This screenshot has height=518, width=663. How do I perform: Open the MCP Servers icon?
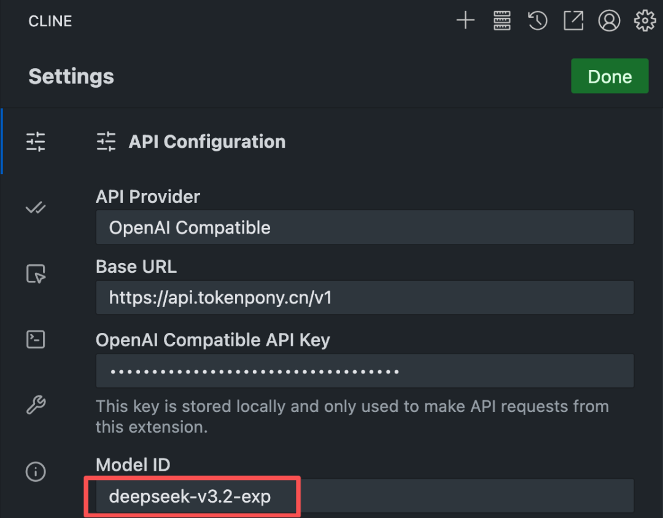(502, 20)
